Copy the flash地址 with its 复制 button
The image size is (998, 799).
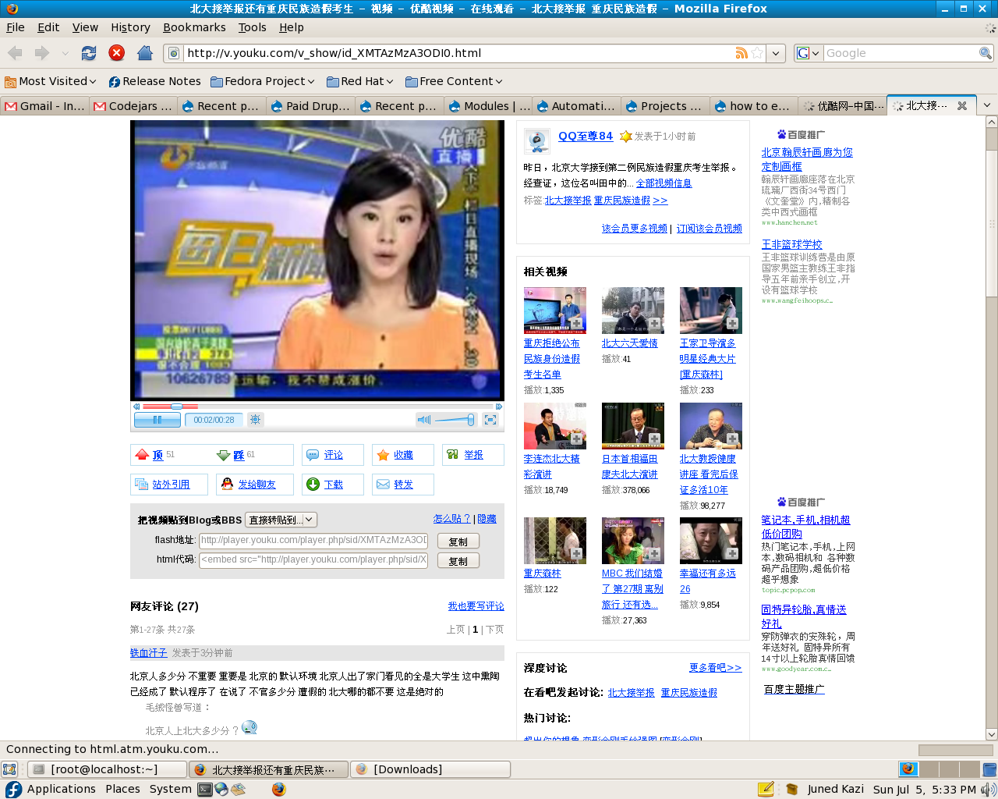tap(458, 542)
